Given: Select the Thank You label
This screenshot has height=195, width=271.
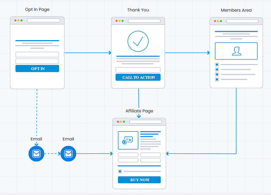Looking at the screenshot, I should click(138, 10).
